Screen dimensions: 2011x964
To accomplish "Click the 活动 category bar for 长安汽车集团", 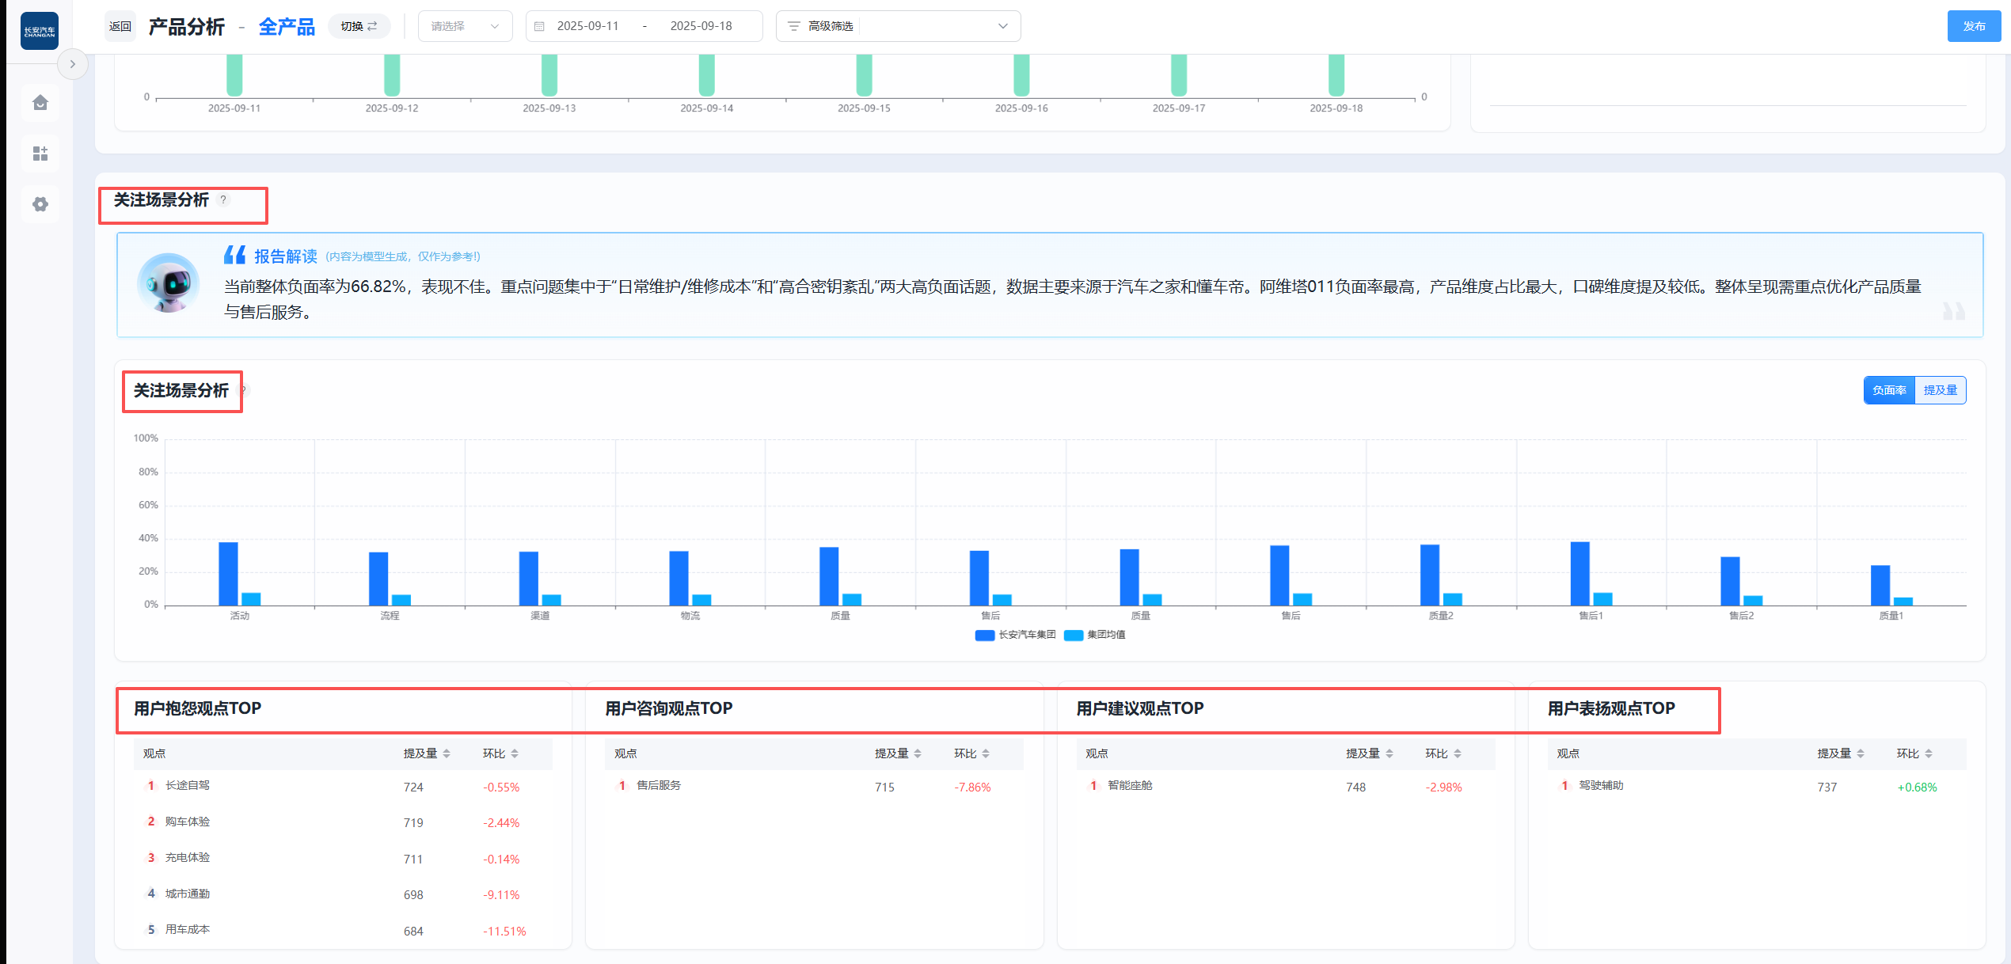I will pyautogui.click(x=228, y=574).
